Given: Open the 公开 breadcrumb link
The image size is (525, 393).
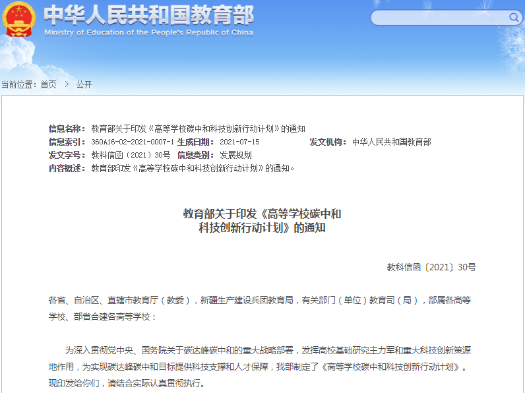Looking at the screenshot, I should (x=84, y=84).
